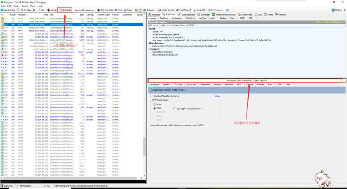Select session 368 Tunnel to row
The height and width of the screenshot is (189, 347).
point(72,71)
